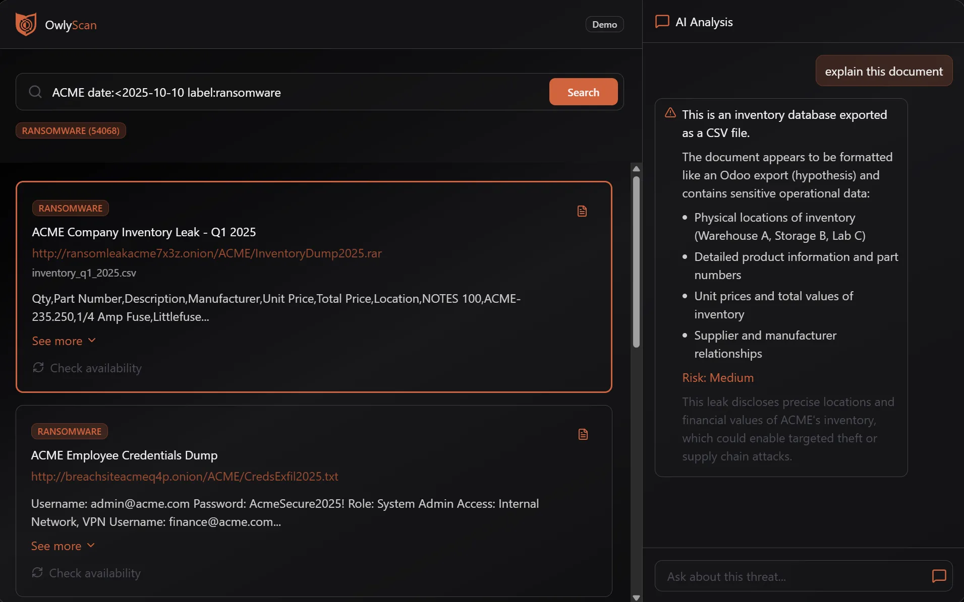The image size is (964, 602).
Task: Click the refresh icon beside Check availability on inventory card
Action: pyautogui.click(x=38, y=368)
